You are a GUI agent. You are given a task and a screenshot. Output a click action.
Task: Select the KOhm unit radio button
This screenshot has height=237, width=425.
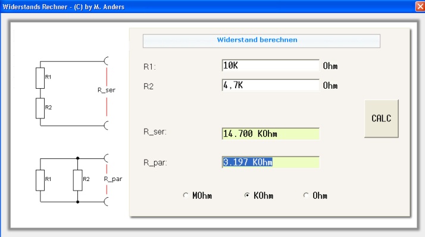click(x=247, y=195)
